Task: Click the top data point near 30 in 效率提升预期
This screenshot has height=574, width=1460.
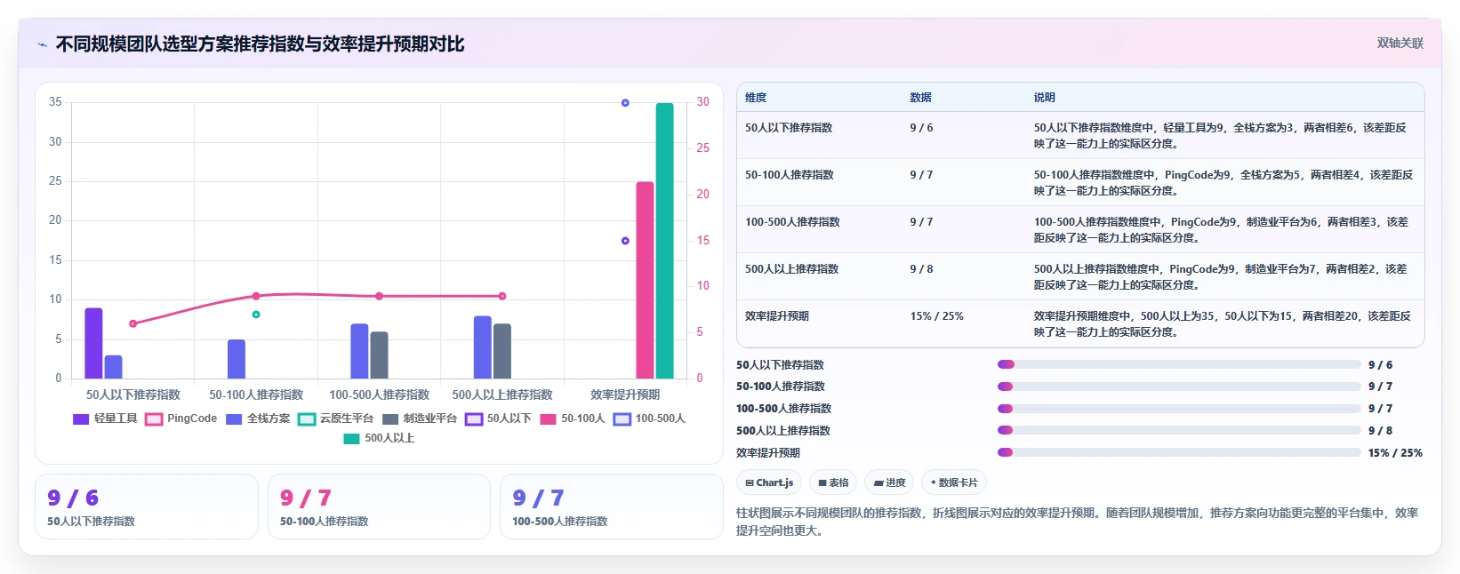Action: pyautogui.click(x=625, y=103)
